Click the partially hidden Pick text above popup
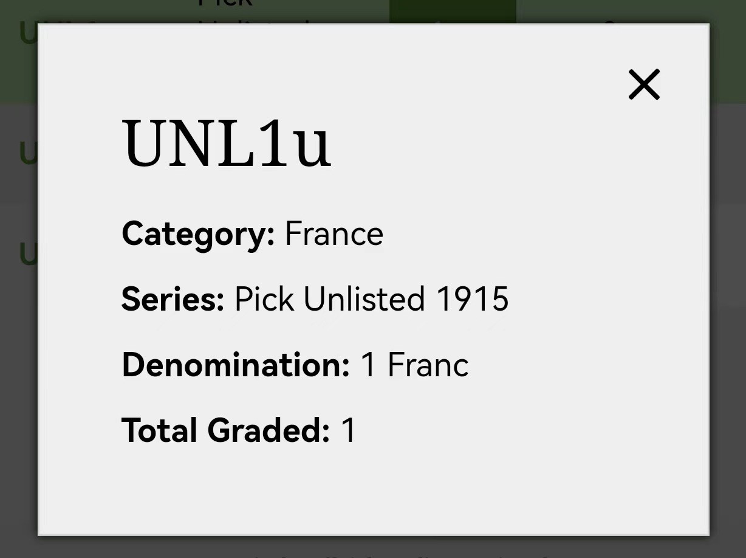The image size is (746, 558). click(225, 5)
